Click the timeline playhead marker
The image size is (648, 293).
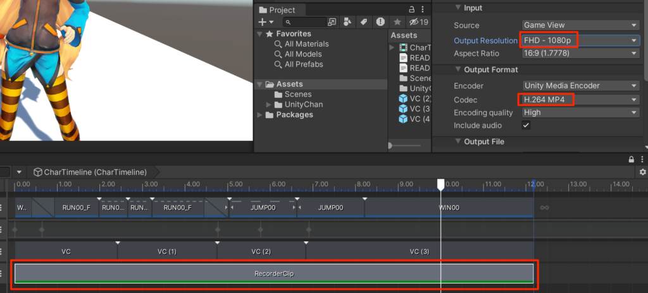(441, 184)
